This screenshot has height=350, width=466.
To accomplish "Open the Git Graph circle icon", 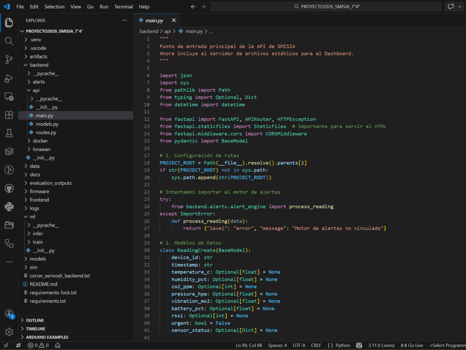I will tap(9, 170).
